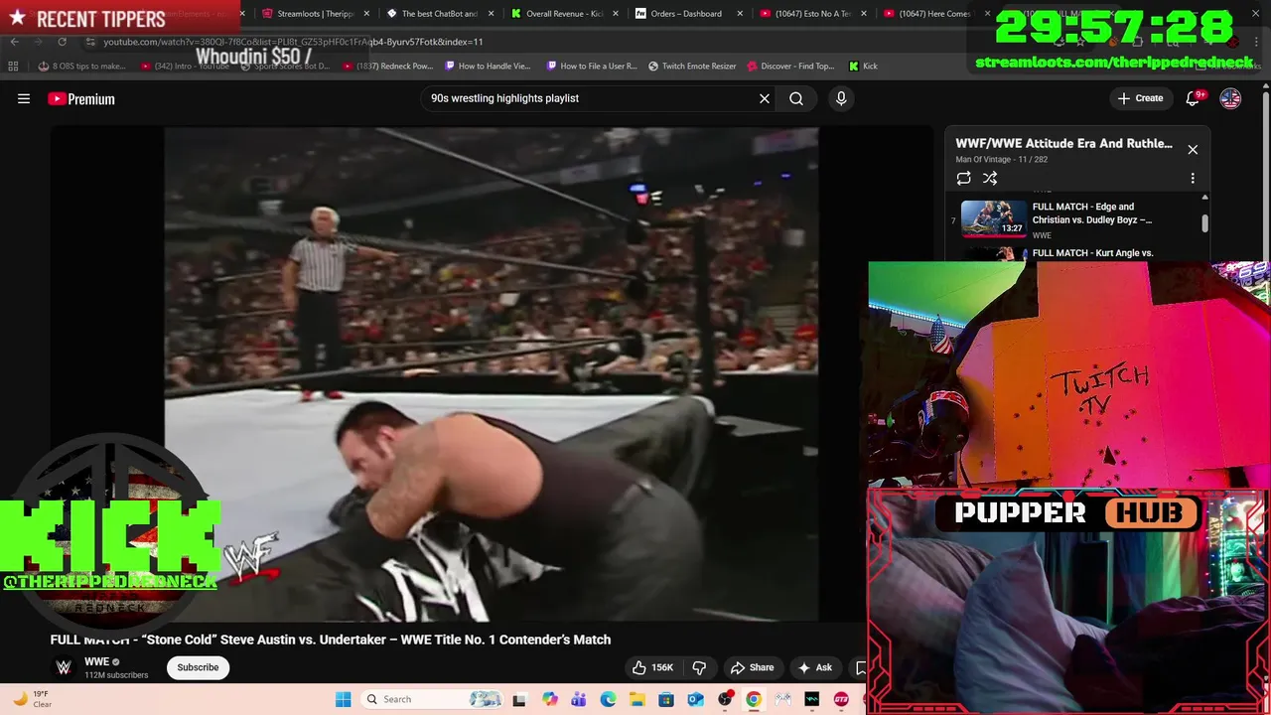Open Microsoft Teams from taskbar
Viewport: 1271px width, 715px height.
tap(579, 699)
